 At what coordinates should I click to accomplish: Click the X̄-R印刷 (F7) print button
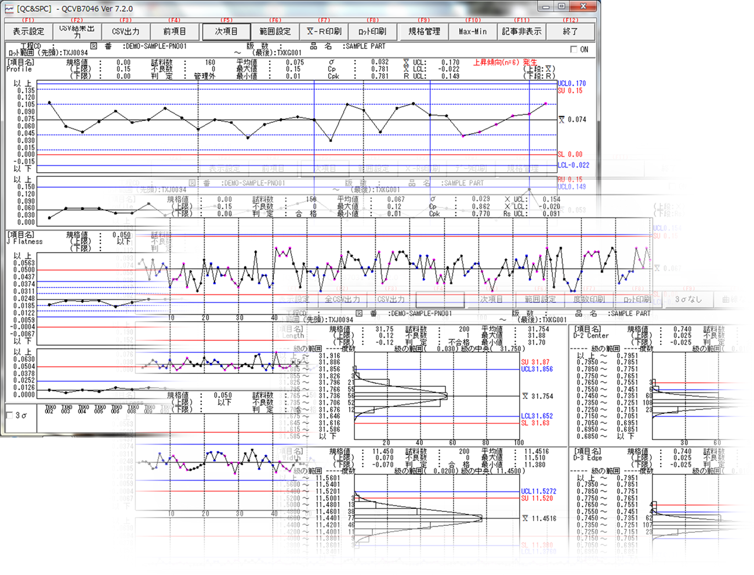(324, 32)
